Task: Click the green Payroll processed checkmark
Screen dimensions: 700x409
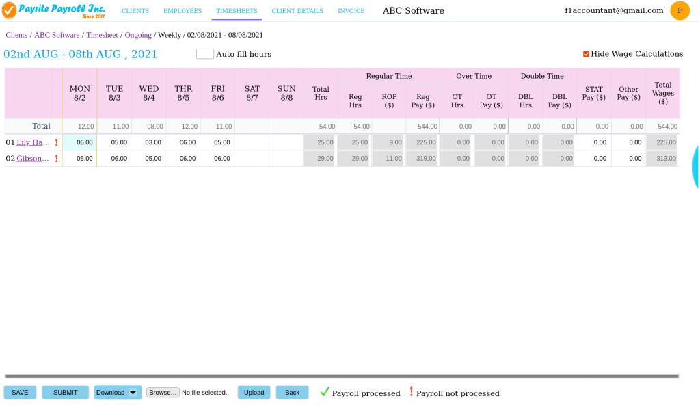Action: pyautogui.click(x=325, y=391)
